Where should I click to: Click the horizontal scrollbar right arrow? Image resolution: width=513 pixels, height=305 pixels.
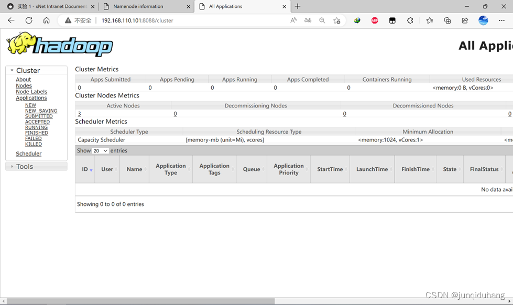tap(509, 301)
